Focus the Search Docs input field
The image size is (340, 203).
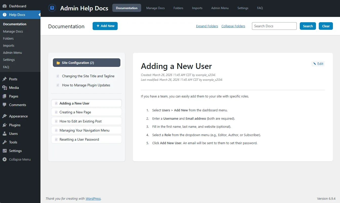(274, 26)
